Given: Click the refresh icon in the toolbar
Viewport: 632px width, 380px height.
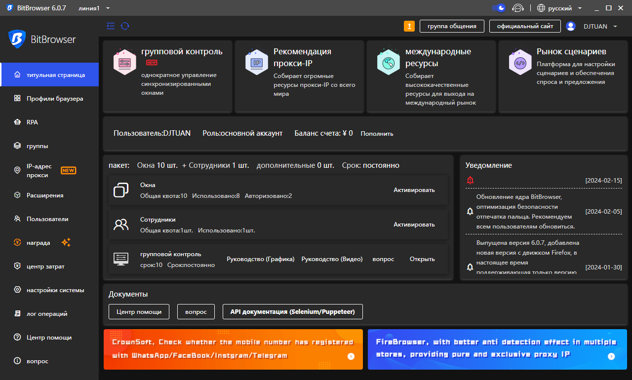Looking at the screenshot, I should tap(125, 26).
